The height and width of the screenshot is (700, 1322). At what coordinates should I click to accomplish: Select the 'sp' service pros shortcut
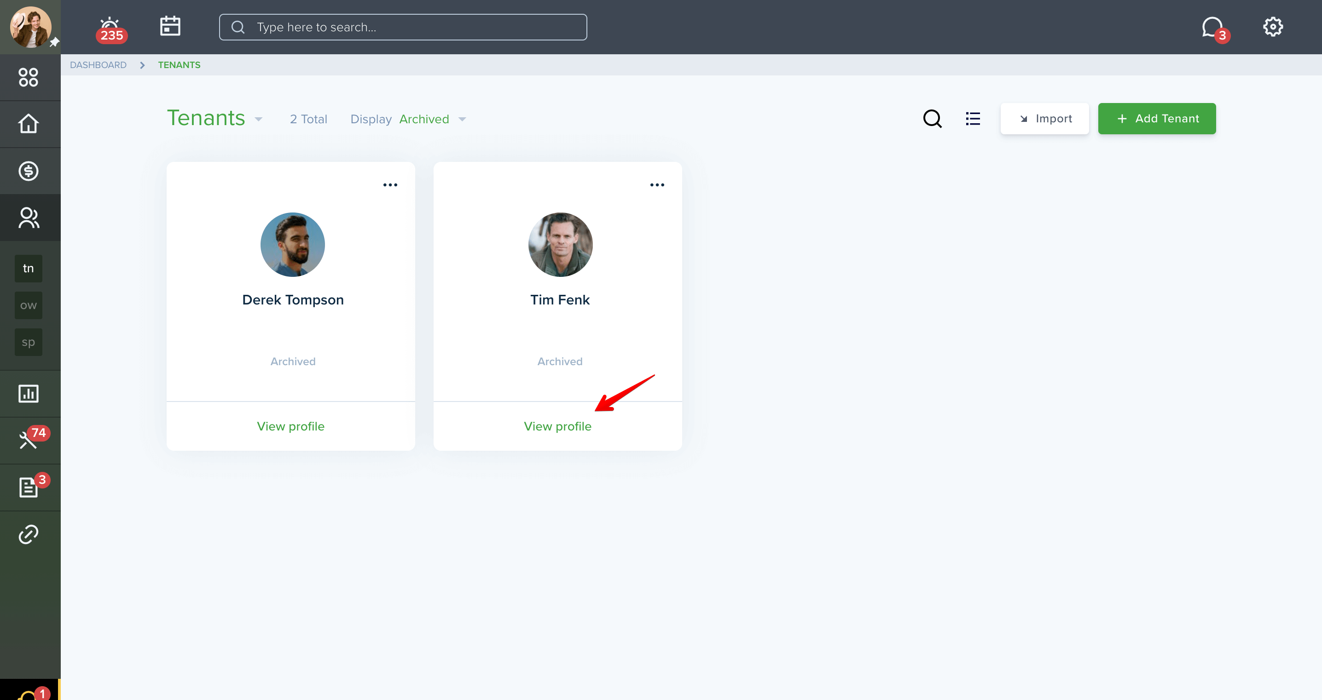28,342
